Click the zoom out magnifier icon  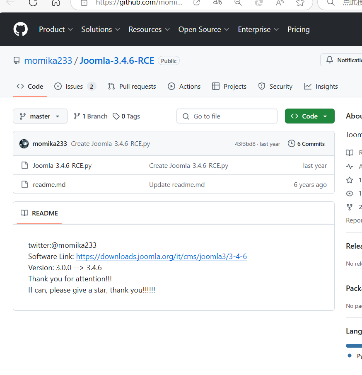pos(238,2)
